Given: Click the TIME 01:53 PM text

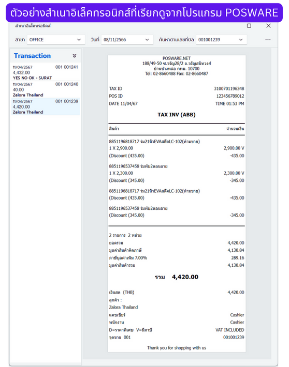Looking at the screenshot, I should point(229,103).
